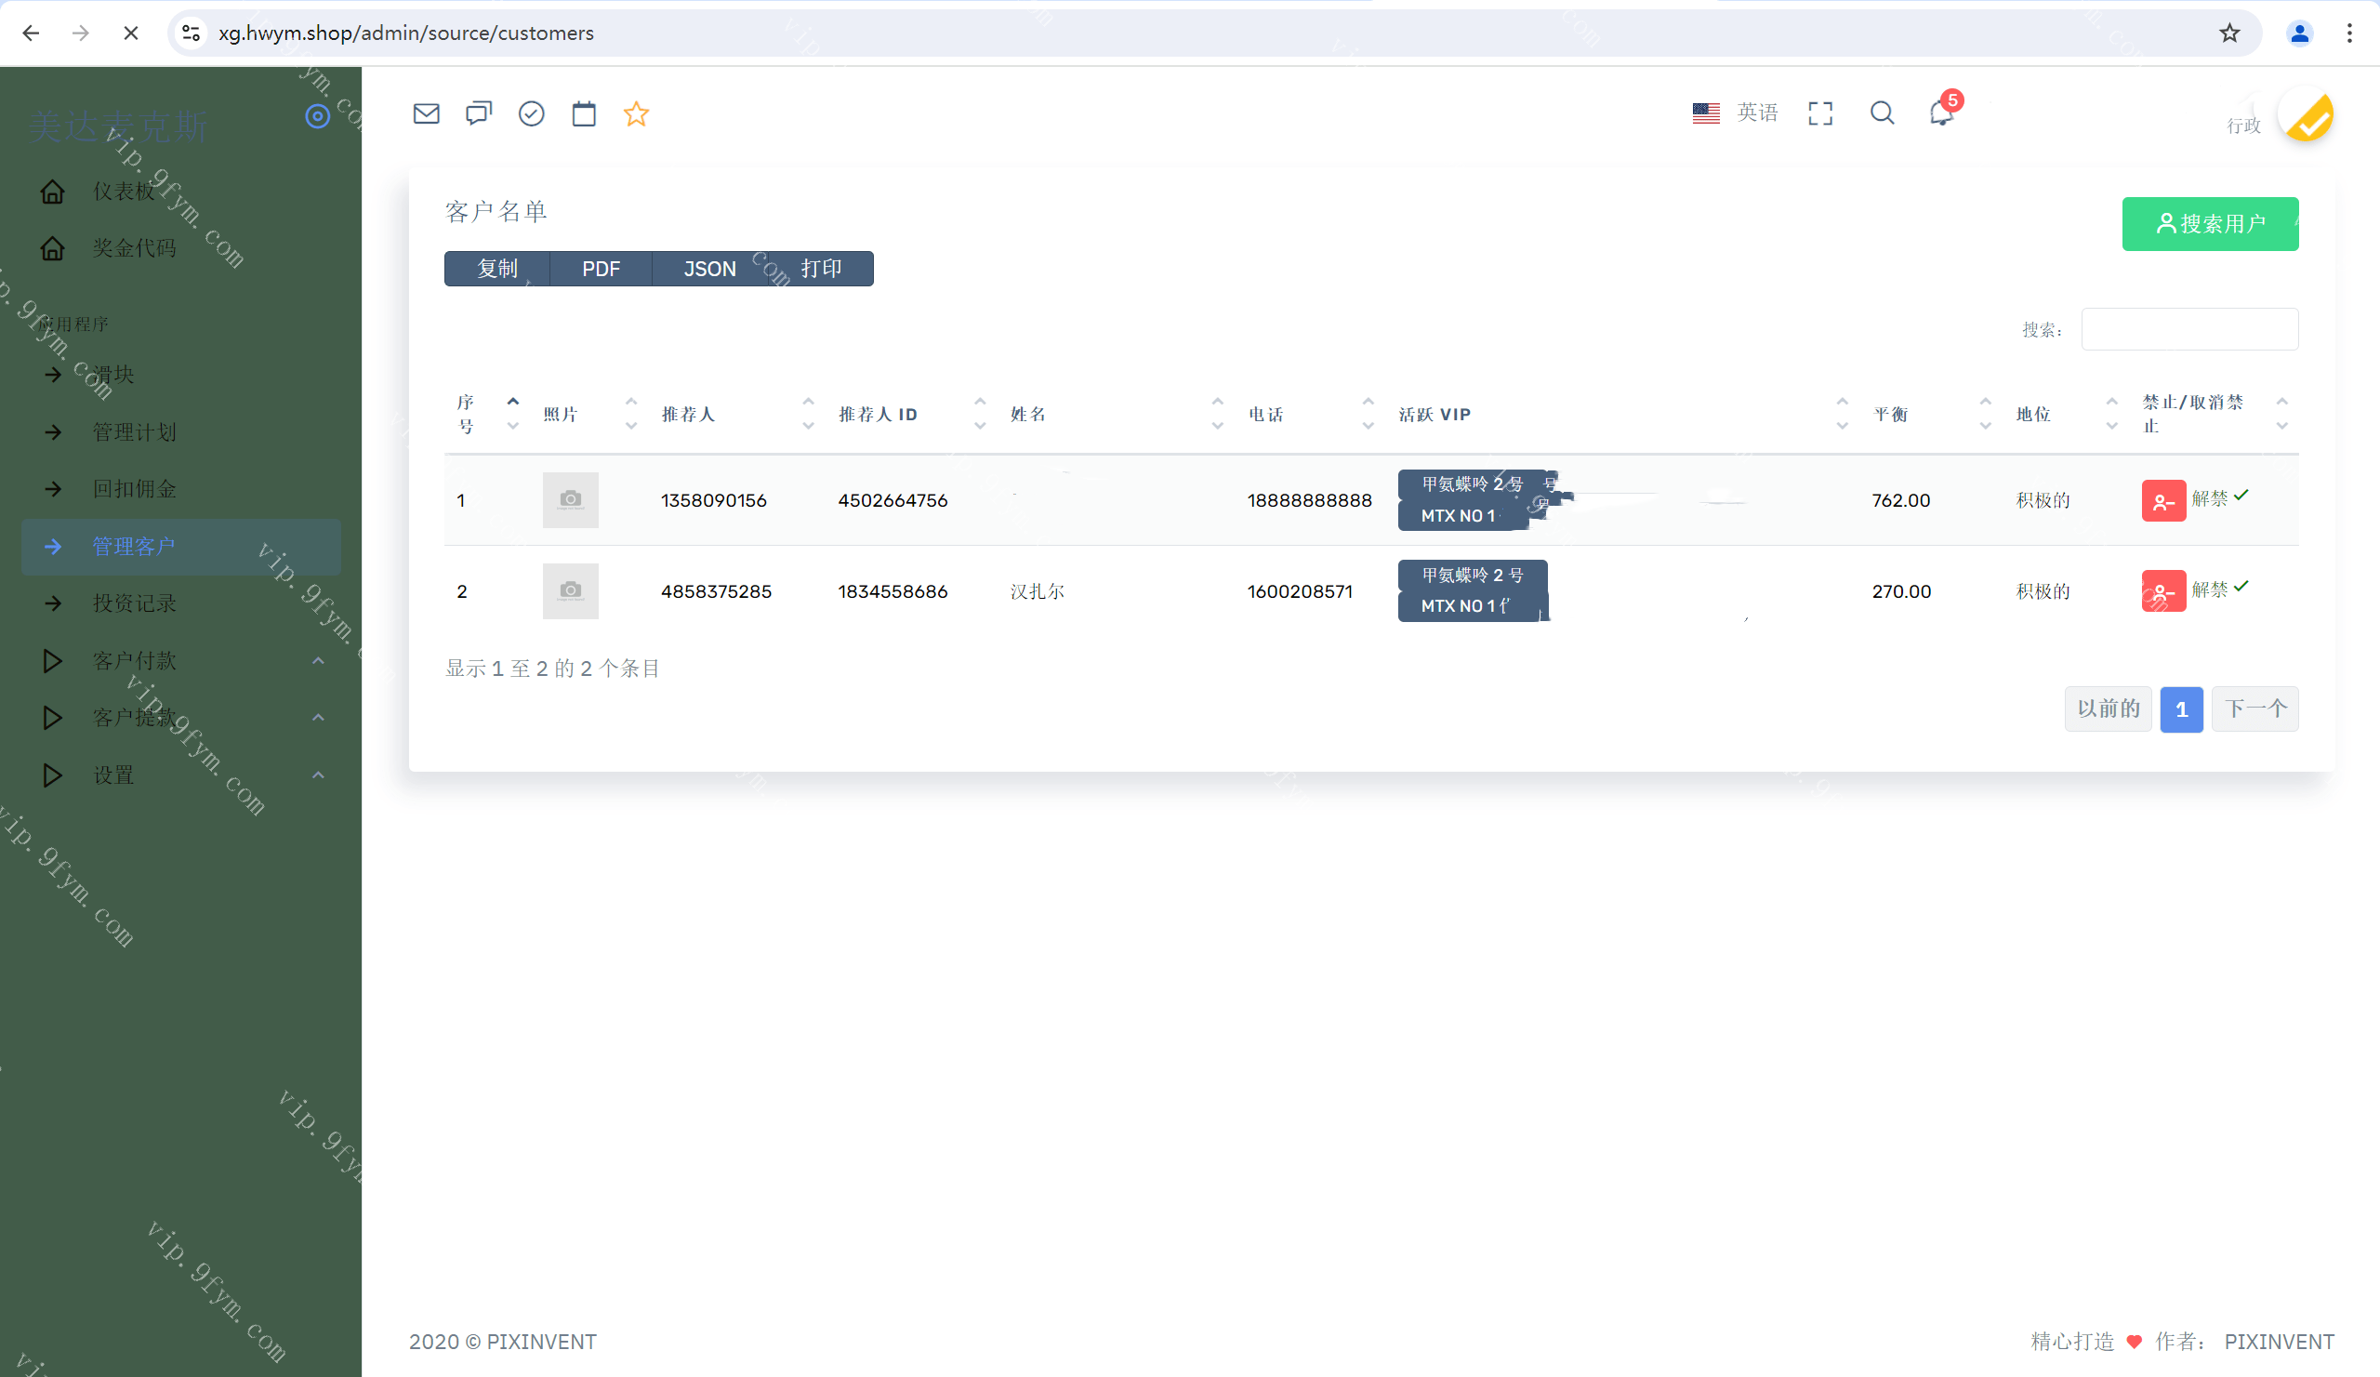2380x1377 pixels.
Task: Click red ban user button in row 2
Action: pos(2162,592)
